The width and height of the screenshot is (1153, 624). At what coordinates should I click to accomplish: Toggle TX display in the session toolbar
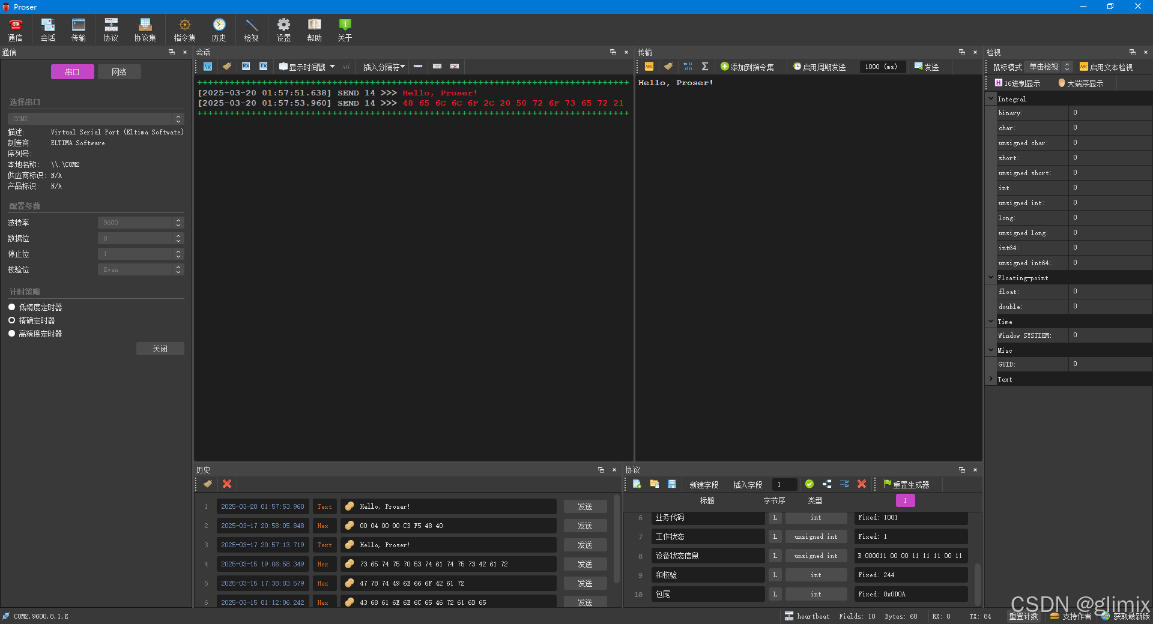264,67
